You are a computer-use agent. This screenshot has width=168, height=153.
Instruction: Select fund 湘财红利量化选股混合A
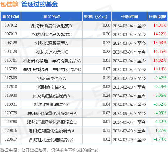52,131
